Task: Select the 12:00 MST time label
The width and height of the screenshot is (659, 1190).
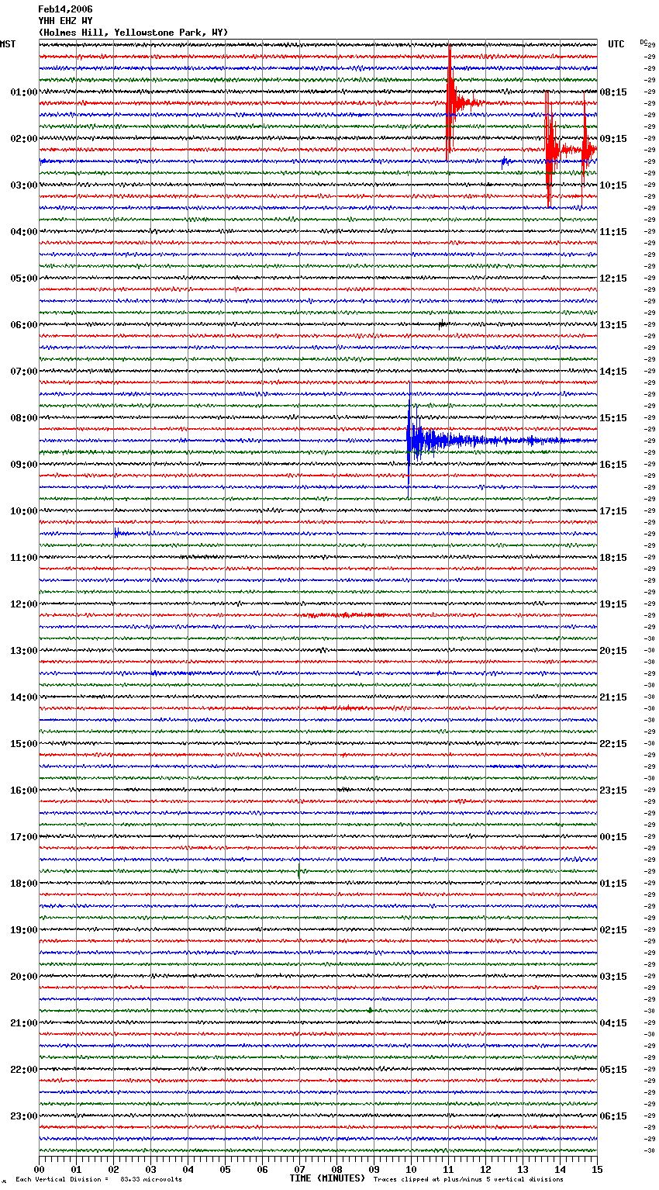Action: click(x=23, y=604)
